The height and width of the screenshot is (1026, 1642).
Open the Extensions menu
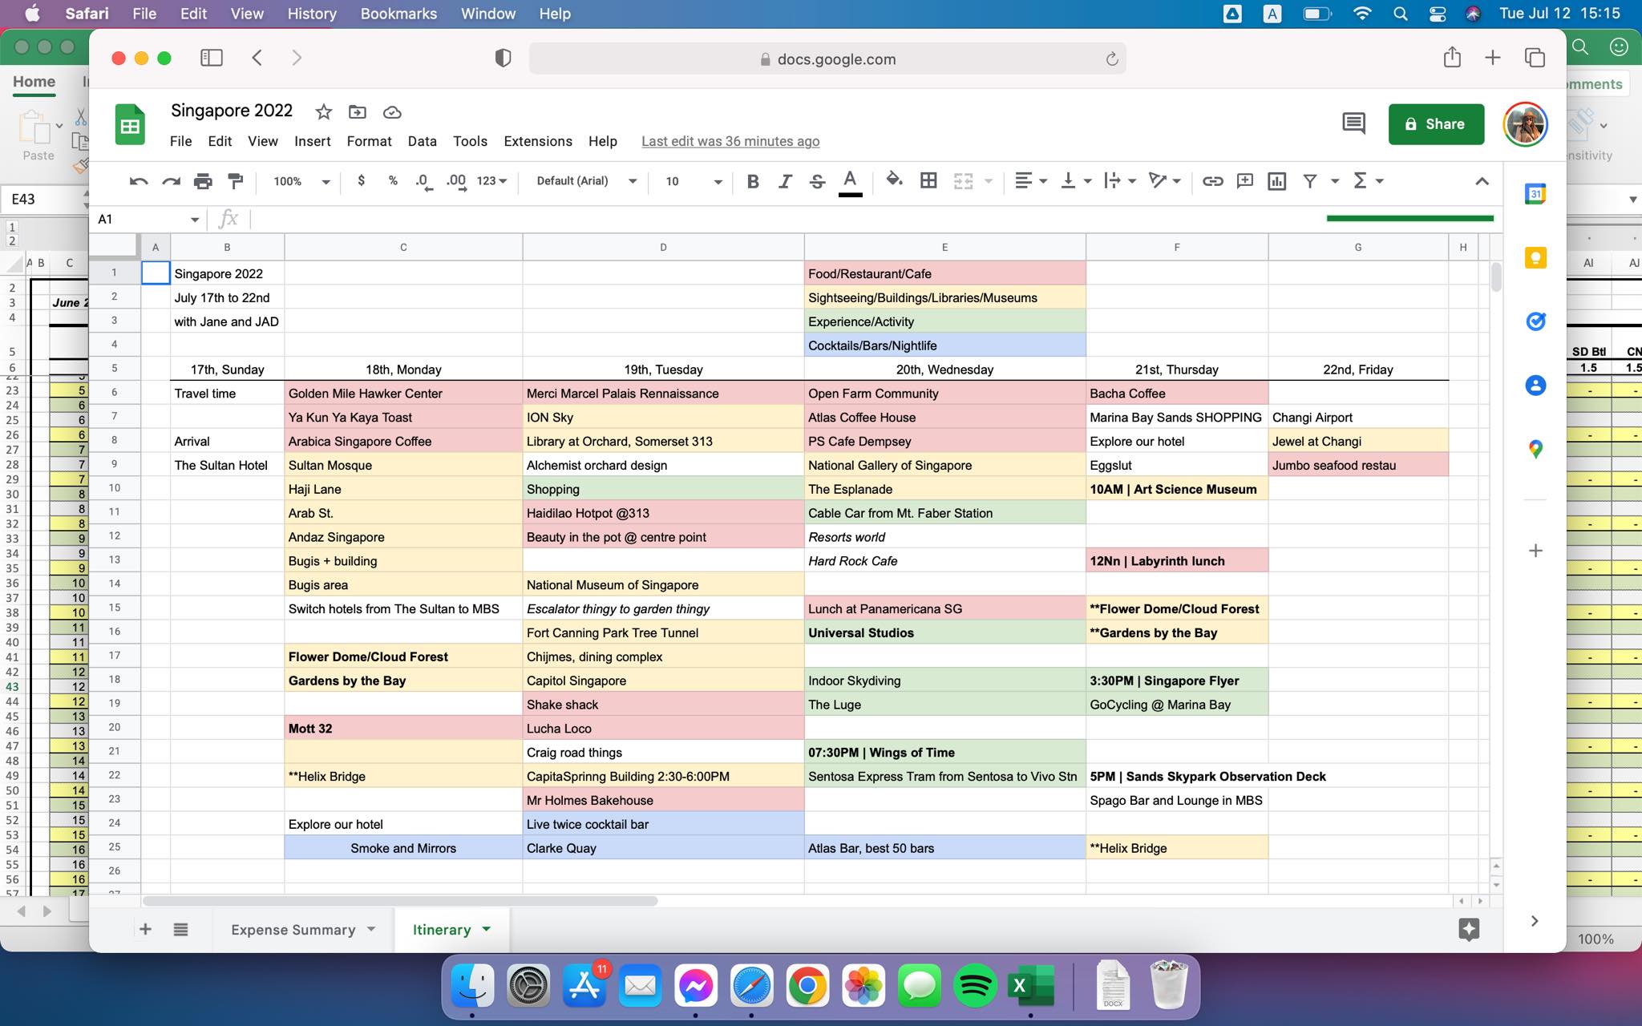[537, 141]
